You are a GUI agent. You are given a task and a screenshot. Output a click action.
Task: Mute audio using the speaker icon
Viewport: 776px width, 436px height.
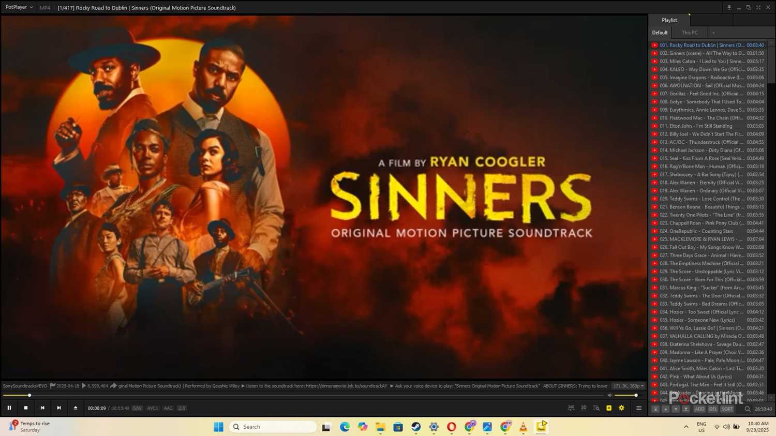[x=610, y=395]
